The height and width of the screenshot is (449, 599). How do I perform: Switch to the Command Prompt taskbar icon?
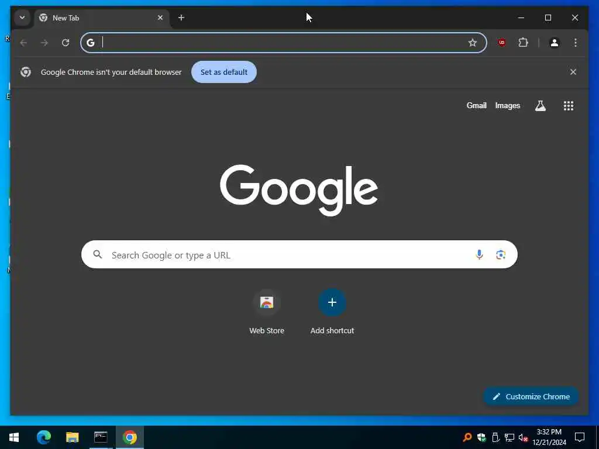click(101, 437)
